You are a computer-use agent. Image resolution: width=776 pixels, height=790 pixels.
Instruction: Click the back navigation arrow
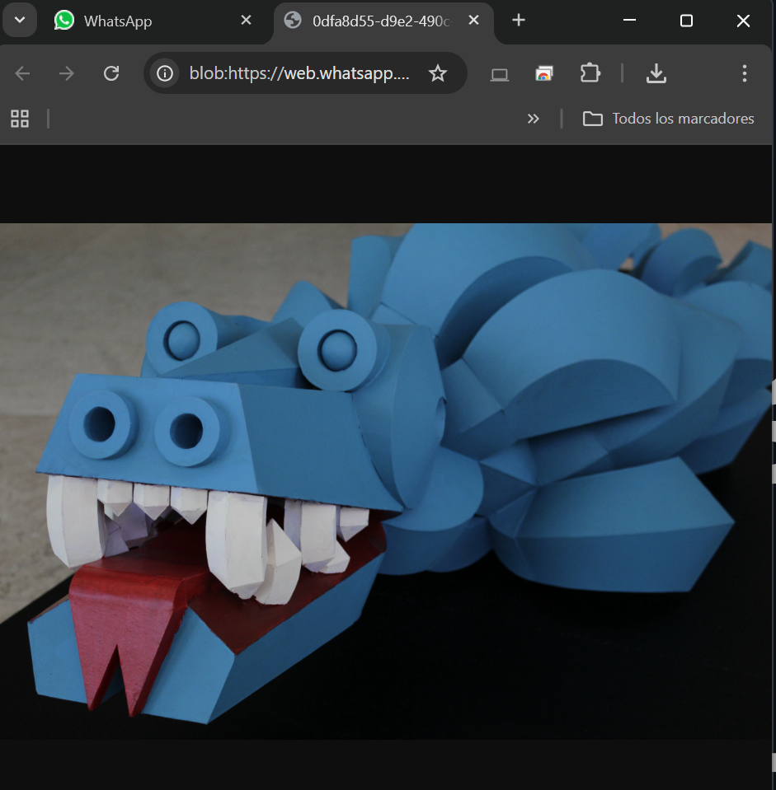22,74
